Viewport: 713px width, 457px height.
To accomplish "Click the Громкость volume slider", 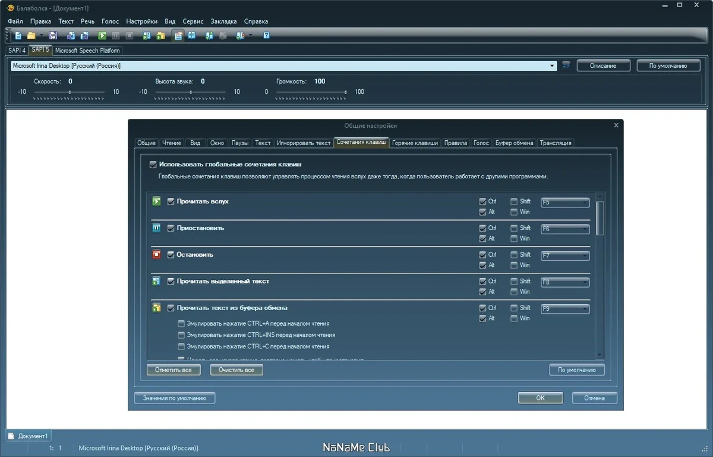I will (x=311, y=92).
